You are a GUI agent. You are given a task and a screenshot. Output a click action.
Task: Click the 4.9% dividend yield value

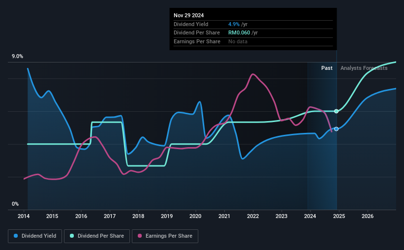click(234, 24)
